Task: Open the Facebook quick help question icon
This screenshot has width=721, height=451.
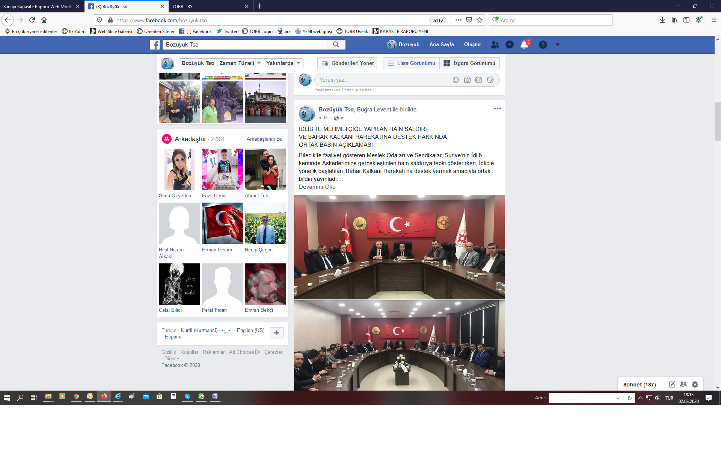Action: coord(543,45)
